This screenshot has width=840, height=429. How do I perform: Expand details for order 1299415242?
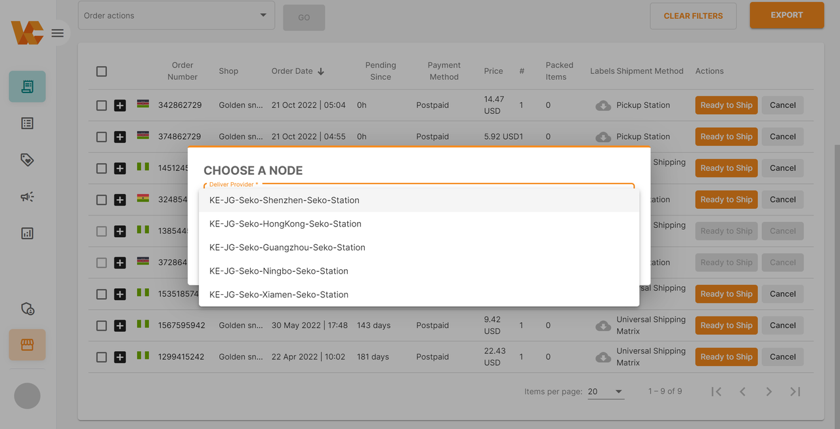120,357
